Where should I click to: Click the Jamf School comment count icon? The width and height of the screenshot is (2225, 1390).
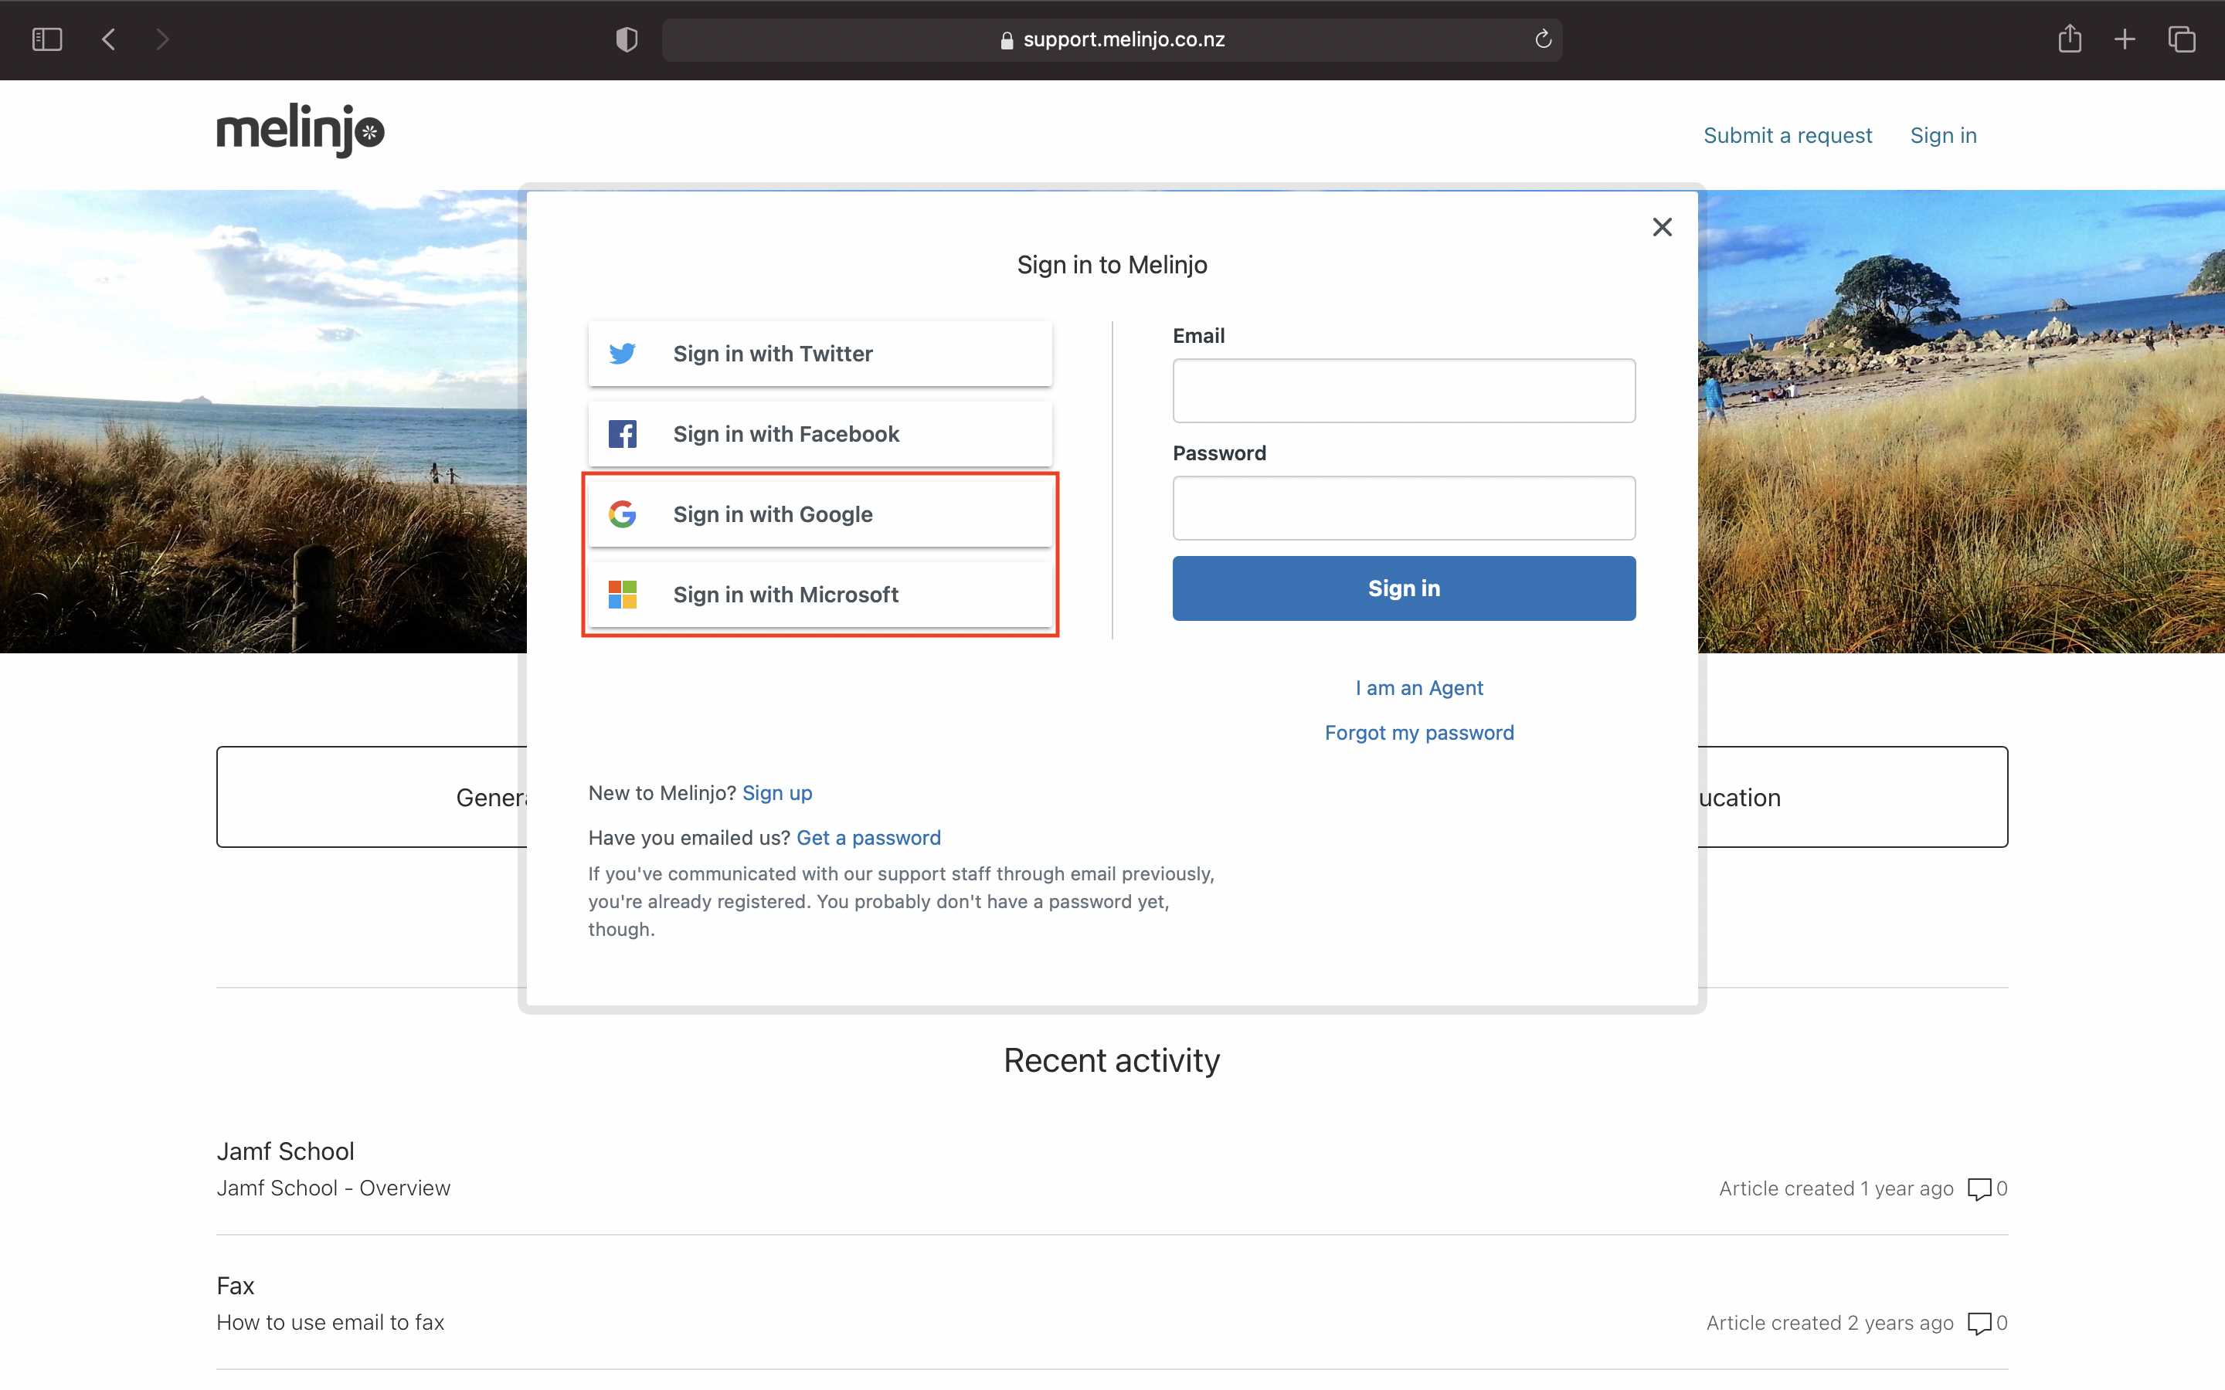[1979, 1188]
